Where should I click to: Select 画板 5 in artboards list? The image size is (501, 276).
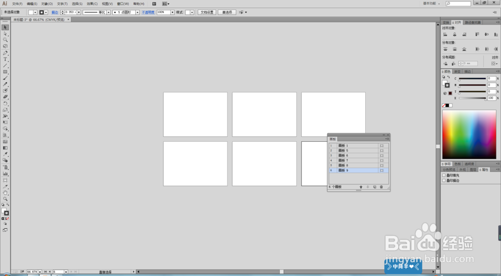pos(359,150)
